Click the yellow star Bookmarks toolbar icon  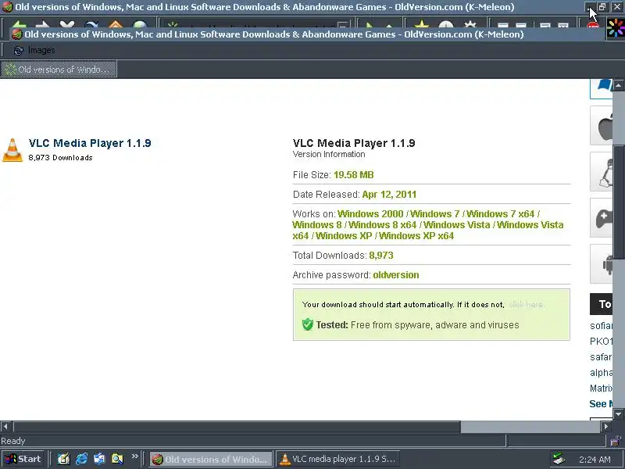[x=421, y=25]
